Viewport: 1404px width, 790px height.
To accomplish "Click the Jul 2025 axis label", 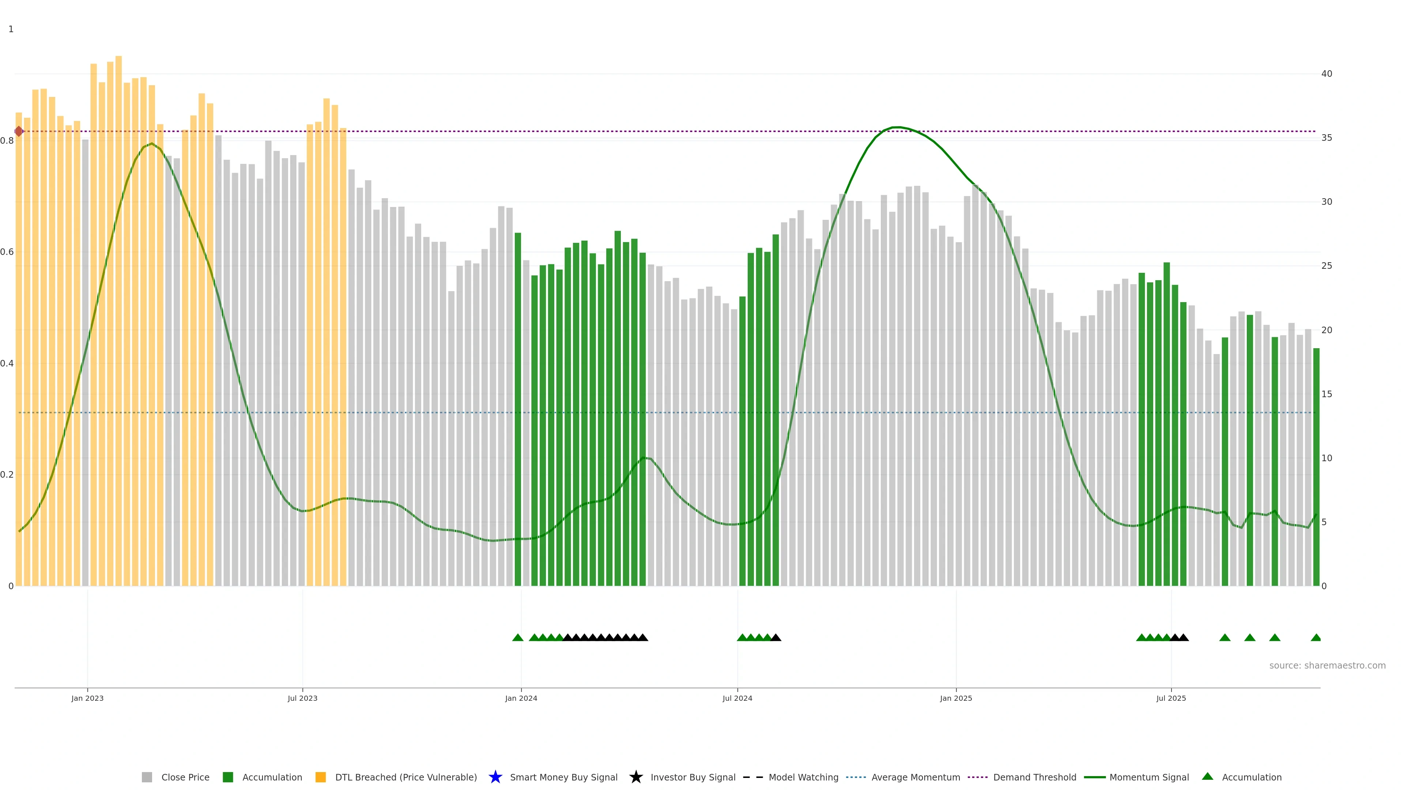I will (1171, 698).
